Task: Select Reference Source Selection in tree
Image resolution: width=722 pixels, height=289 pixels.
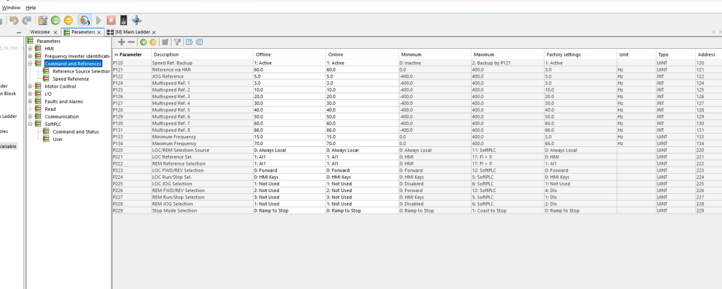Action: (x=81, y=71)
